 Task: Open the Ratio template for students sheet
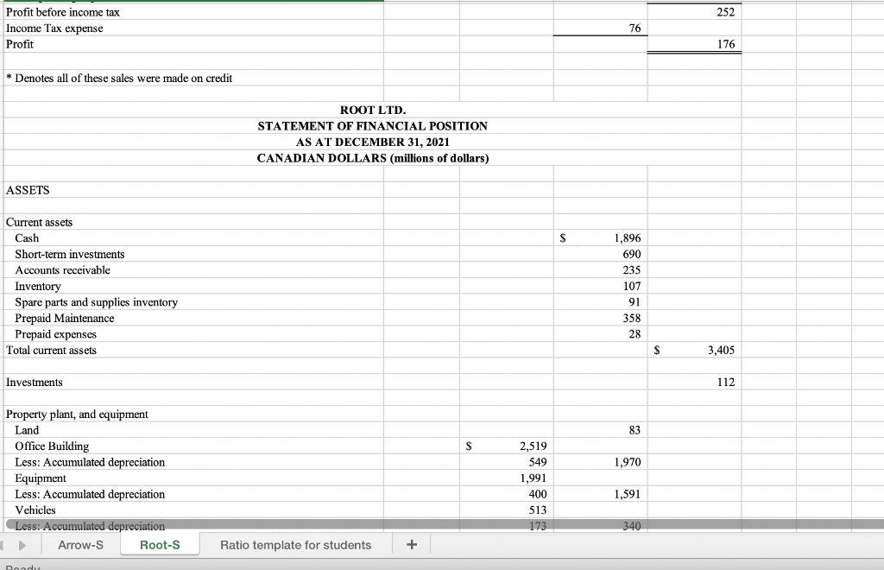click(x=295, y=545)
